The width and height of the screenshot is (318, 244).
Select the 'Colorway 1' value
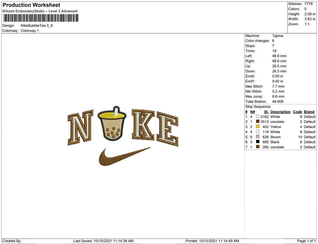tap(30, 30)
